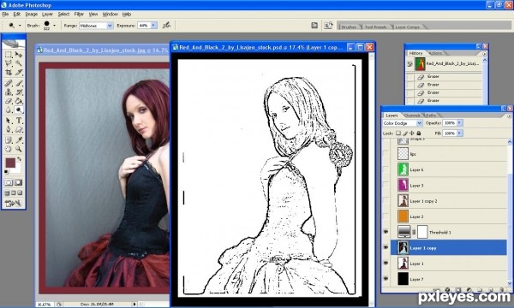514x308 pixels.
Task: Select the Brush tool
Action: [19, 83]
